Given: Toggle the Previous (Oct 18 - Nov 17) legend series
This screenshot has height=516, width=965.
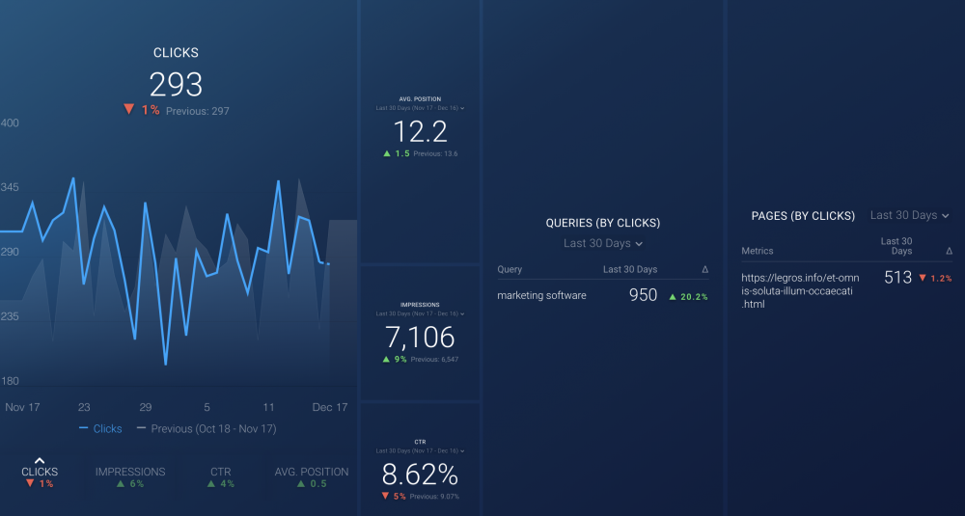Looking at the screenshot, I should [207, 428].
